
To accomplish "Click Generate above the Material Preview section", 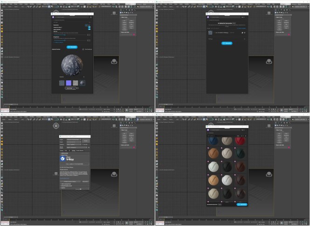I will [72, 47].
